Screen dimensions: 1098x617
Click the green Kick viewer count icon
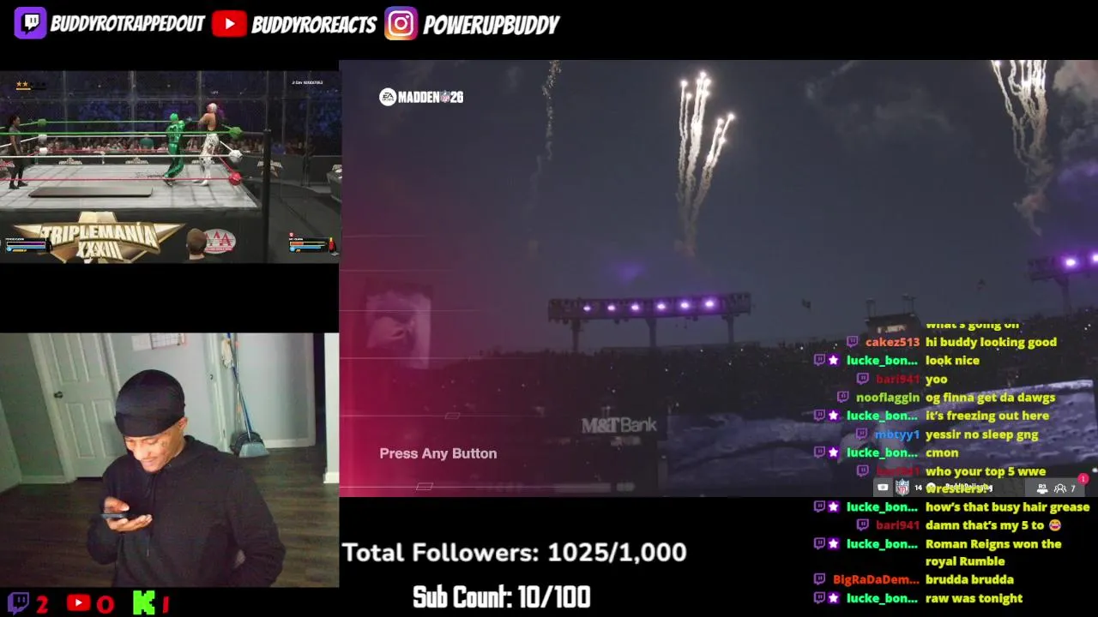coord(143,603)
